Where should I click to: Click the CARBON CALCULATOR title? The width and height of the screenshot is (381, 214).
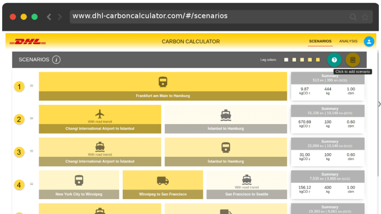190,42
